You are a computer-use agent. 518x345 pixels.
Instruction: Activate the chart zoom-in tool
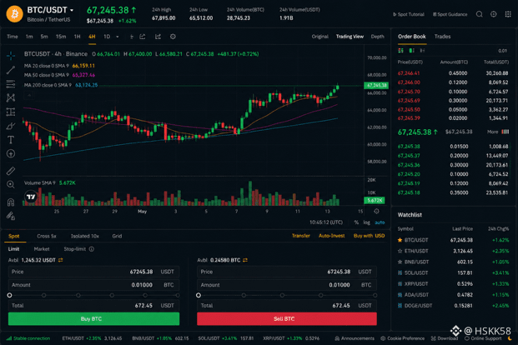coord(11,184)
